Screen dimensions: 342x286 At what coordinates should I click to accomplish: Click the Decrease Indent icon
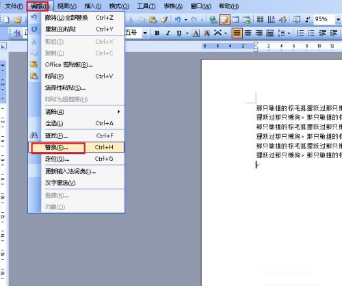click(x=323, y=34)
